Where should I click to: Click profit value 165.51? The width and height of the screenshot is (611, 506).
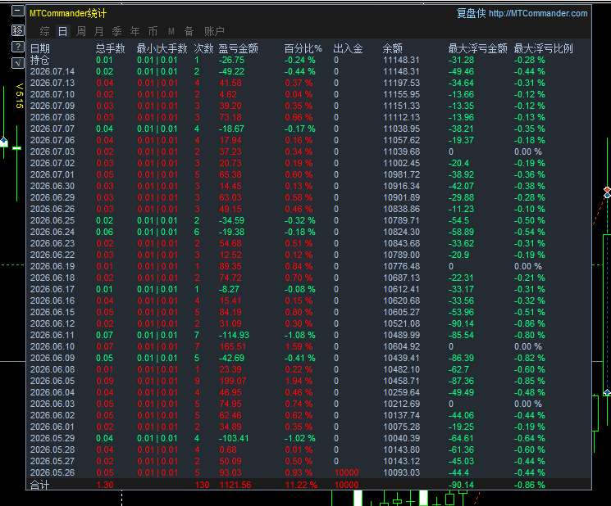[233, 346]
